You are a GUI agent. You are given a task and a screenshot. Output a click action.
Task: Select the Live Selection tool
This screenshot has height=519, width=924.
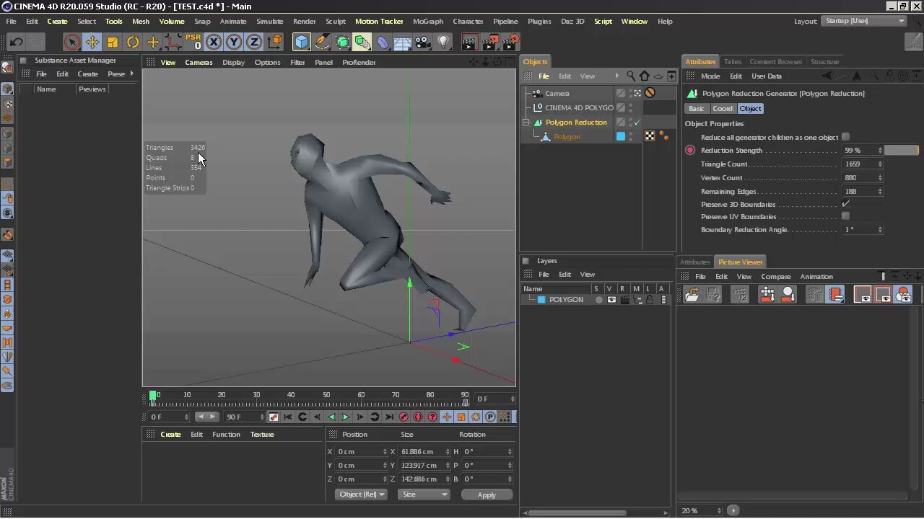(71, 42)
